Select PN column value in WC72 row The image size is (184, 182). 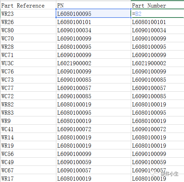tap(93, 96)
